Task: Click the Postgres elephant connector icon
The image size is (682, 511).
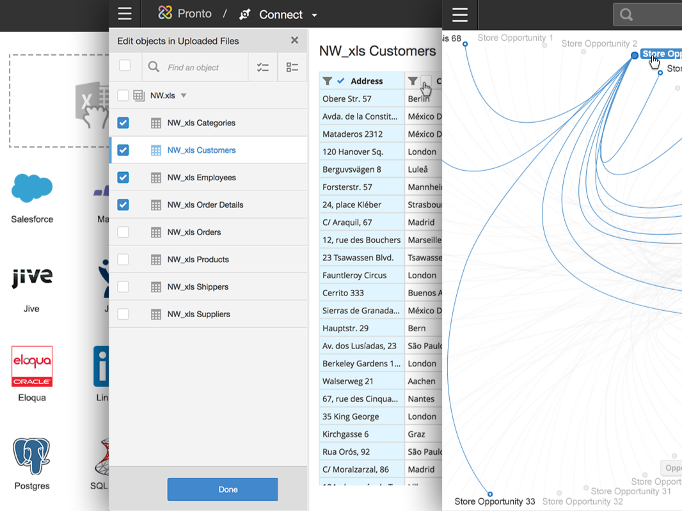Action: (x=31, y=456)
